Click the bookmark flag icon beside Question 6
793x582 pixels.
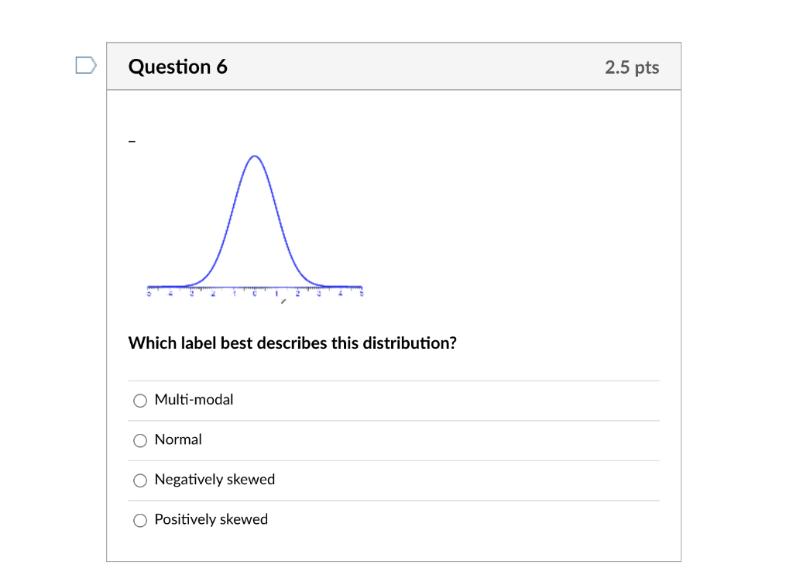(85, 65)
